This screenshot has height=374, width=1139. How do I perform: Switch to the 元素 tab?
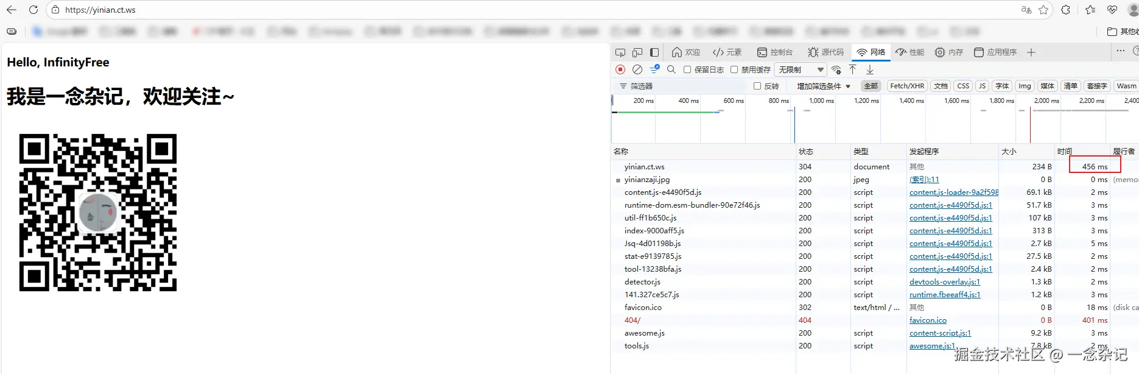(x=727, y=52)
